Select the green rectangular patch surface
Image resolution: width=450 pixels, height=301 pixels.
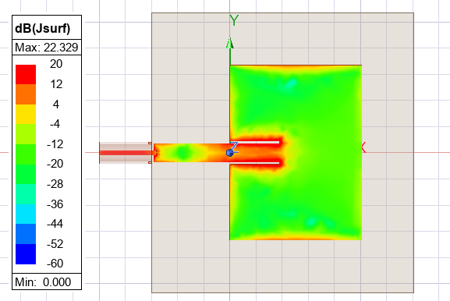tap(296, 152)
